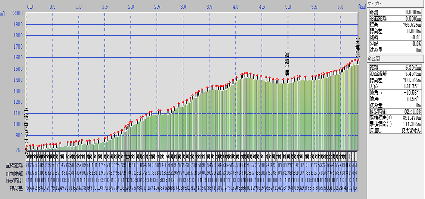Click the 勾配 0.0% row in marker panel

click(395, 43)
